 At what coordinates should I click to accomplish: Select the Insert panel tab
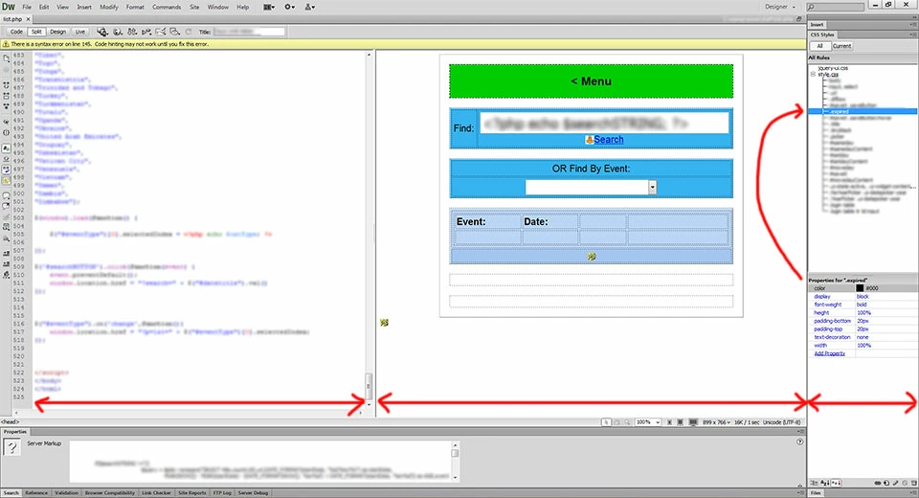[817, 25]
